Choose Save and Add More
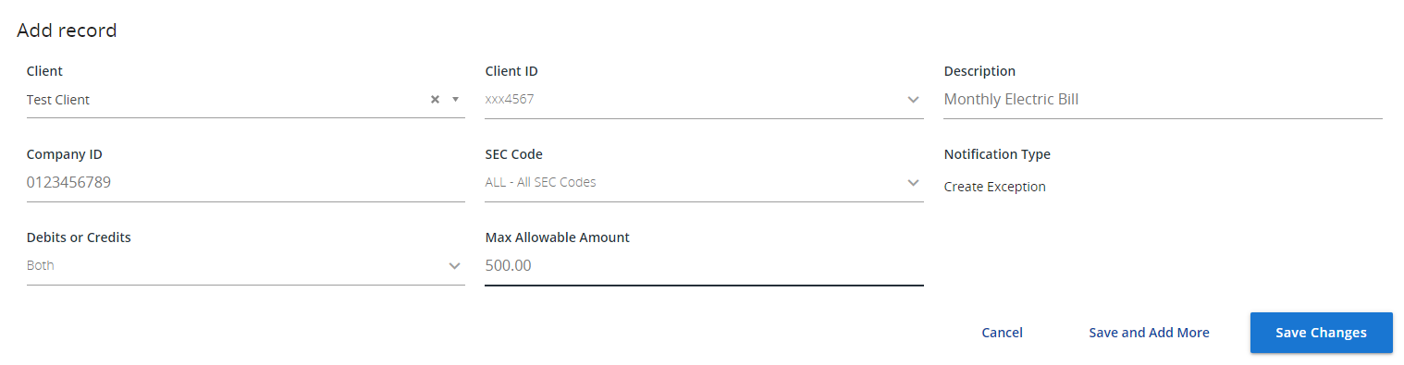 point(1149,333)
